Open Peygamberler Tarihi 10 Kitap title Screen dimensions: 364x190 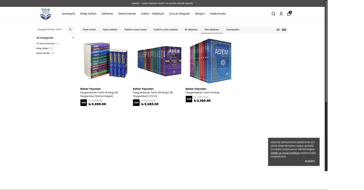click(202, 92)
